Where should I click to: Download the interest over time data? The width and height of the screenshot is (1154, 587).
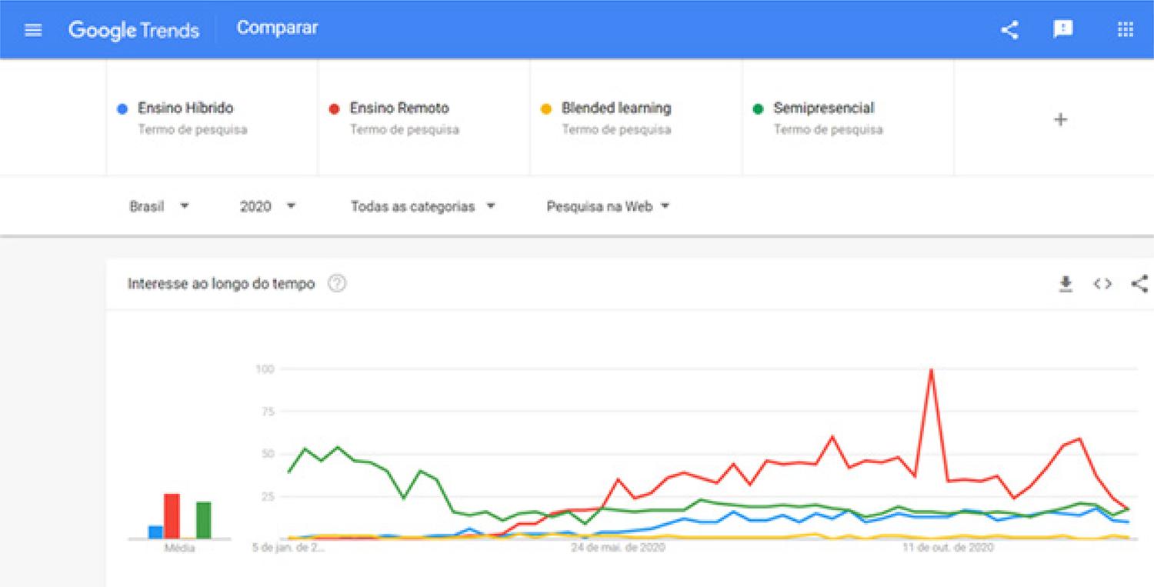[x=1066, y=284]
